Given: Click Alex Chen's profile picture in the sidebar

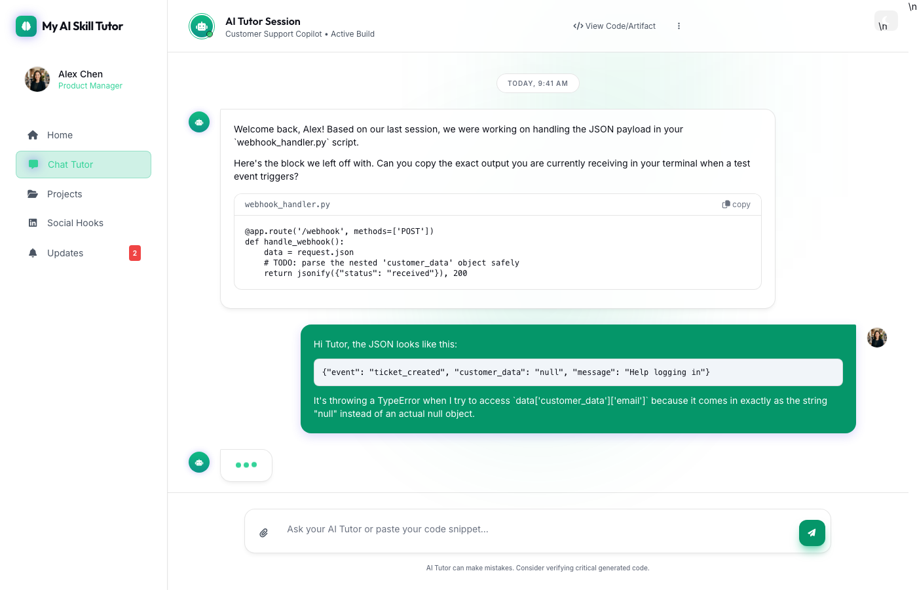Looking at the screenshot, I should [37, 79].
